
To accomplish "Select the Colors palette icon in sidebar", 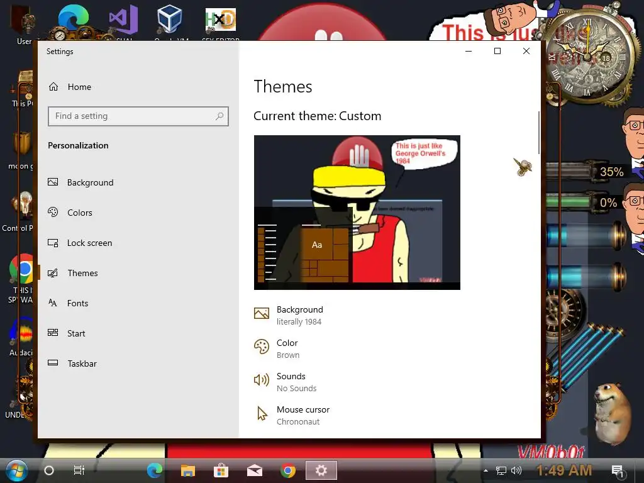I will point(53,213).
